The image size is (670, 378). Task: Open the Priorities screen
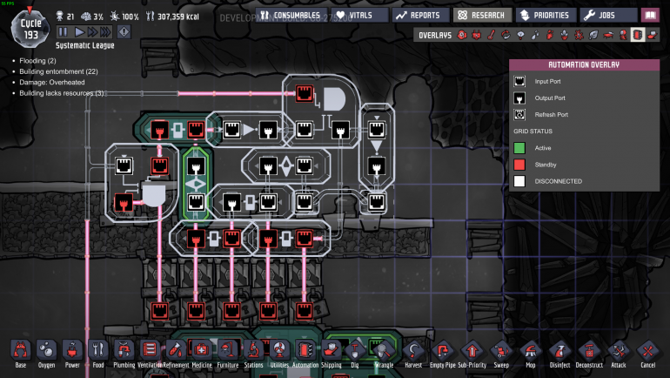(546, 16)
